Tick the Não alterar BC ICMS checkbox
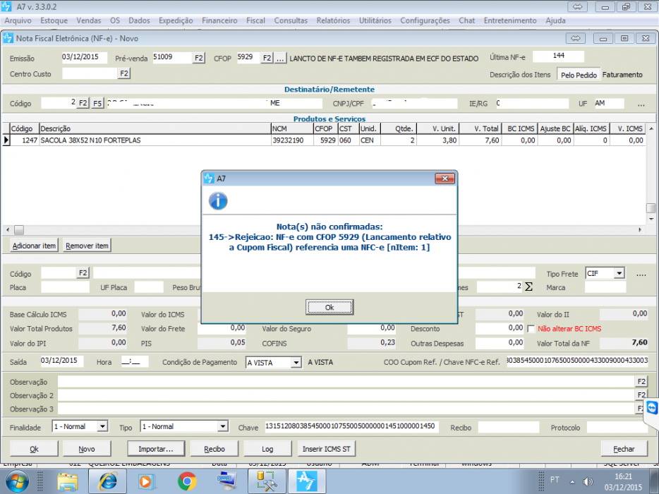This screenshot has width=659, height=494. click(531, 329)
